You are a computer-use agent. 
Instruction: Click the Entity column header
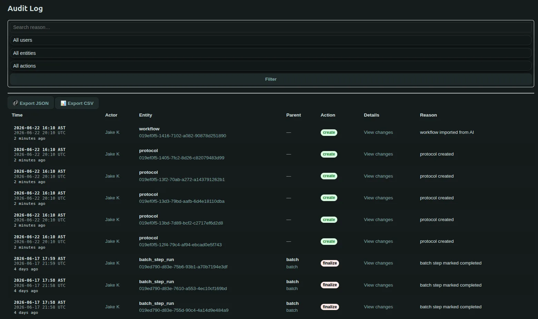pyautogui.click(x=146, y=115)
